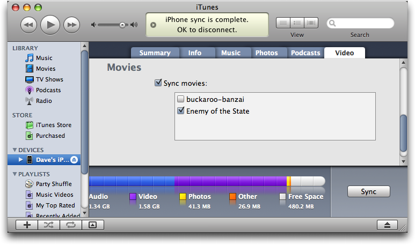Toggle the Sync movies checkbox

[x=158, y=83]
